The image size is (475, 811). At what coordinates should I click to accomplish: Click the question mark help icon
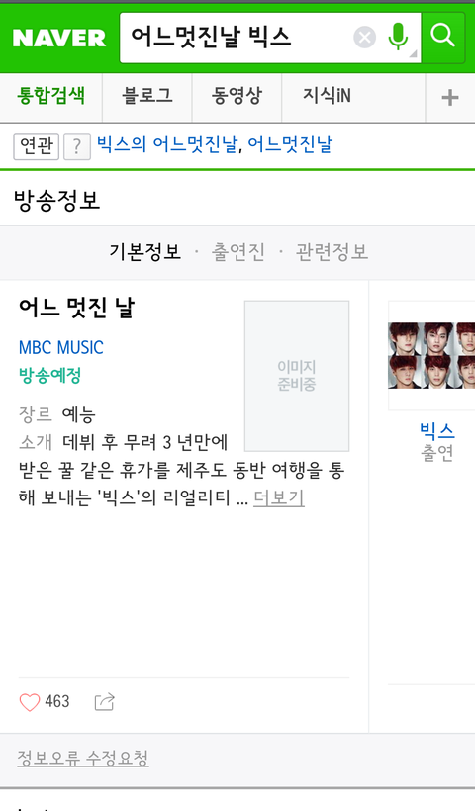[x=77, y=146]
